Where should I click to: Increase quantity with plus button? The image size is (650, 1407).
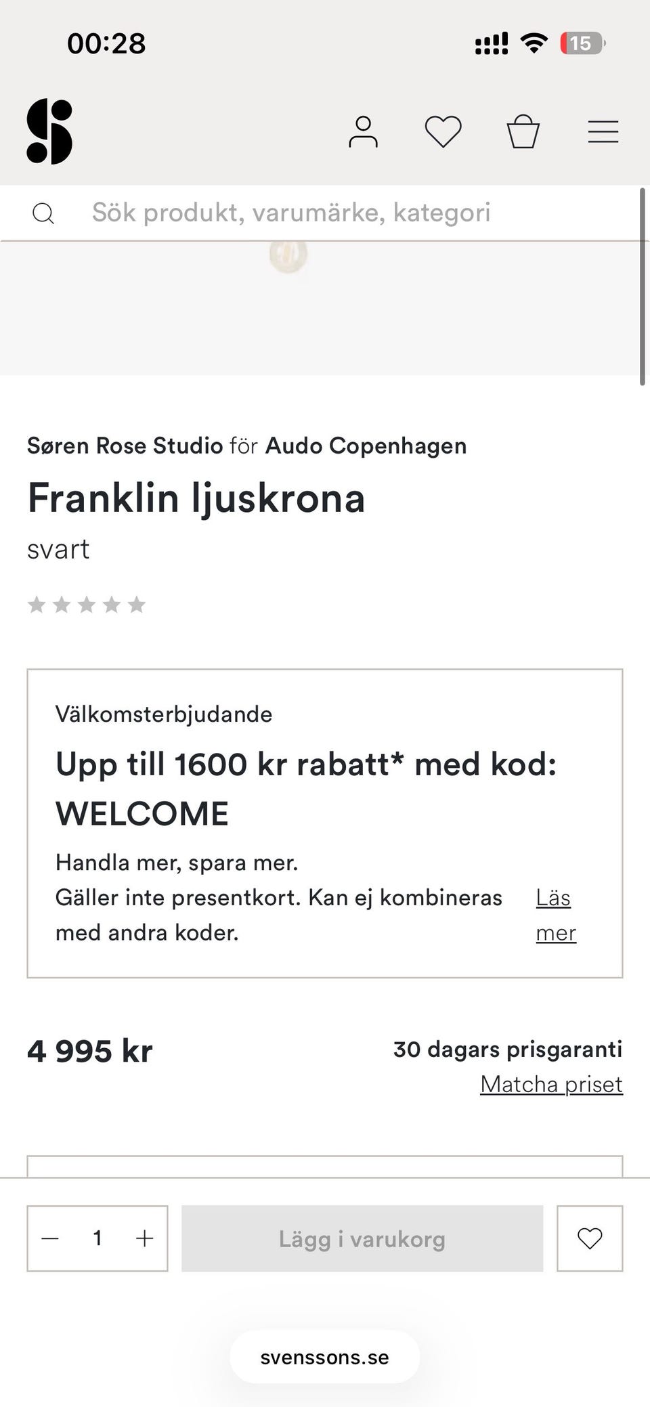[x=144, y=1238]
